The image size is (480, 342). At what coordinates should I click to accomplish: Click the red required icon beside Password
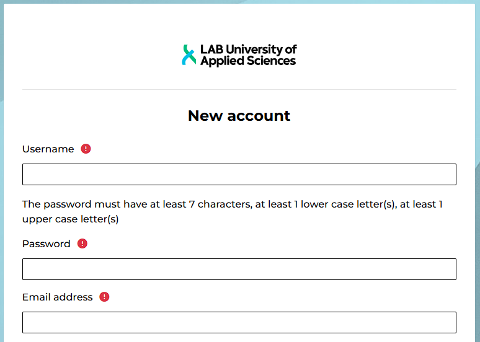click(82, 243)
